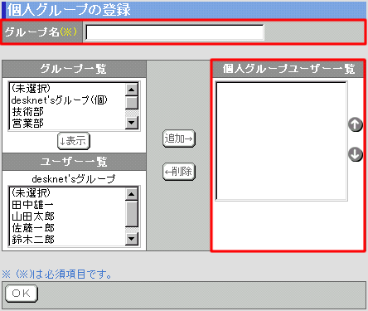Click the ↓表示 button
Screen dimensions: 368x311
click(74, 141)
